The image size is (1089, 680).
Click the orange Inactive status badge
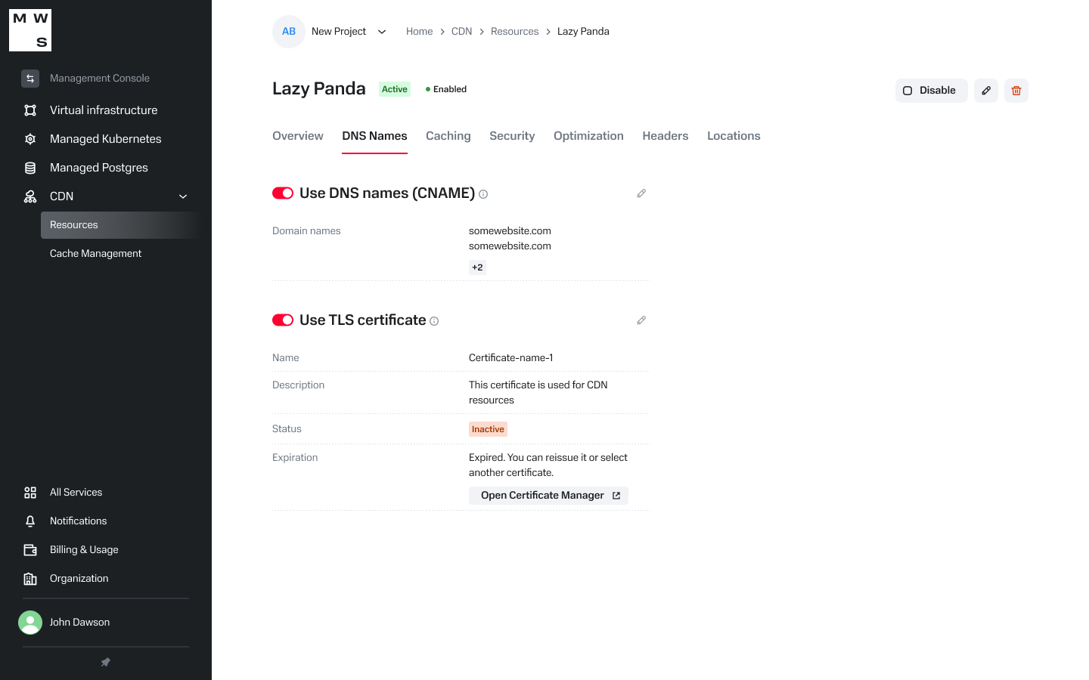tap(488, 429)
